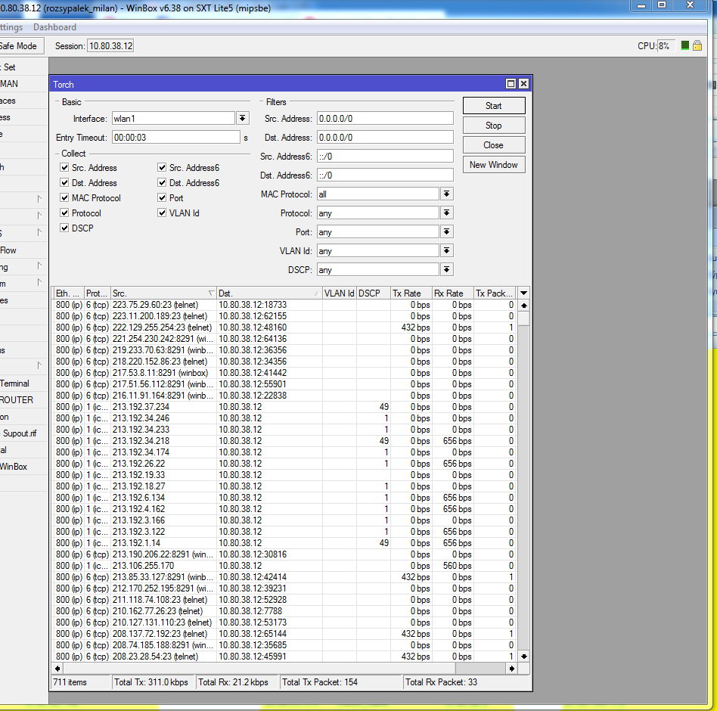This screenshot has height=711, width=717.
Task: Sort the table by Dst. column
Action: [269, 293]
